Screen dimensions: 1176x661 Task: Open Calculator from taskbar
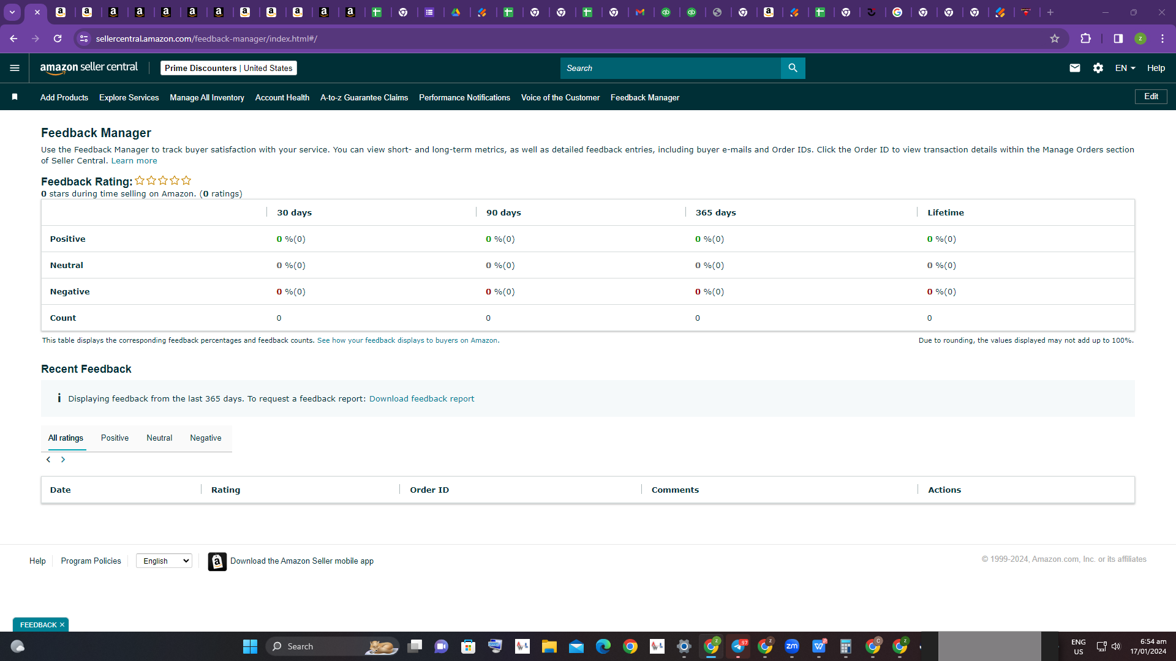tap(846, 646)
